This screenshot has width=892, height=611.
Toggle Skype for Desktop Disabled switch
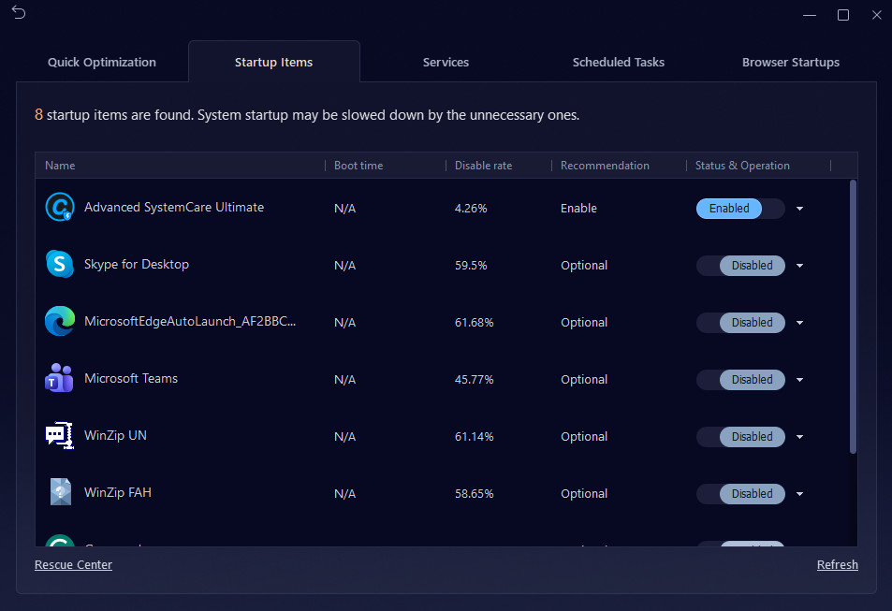tap(740, 266)
